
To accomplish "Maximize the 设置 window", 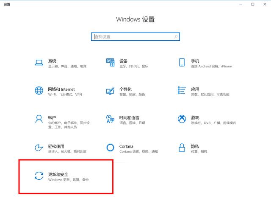I will (x=253, y=4).
